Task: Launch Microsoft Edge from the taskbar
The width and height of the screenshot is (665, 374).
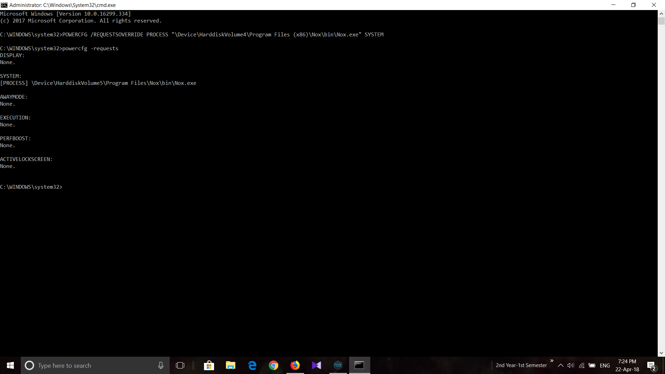Action: (x=252, y=365)
